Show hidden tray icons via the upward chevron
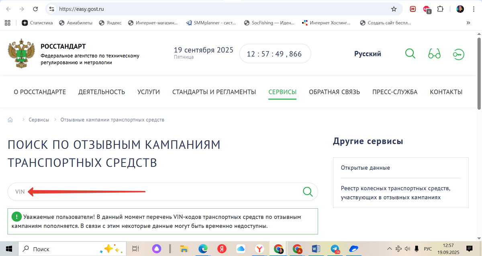 [x=389, y=248]
